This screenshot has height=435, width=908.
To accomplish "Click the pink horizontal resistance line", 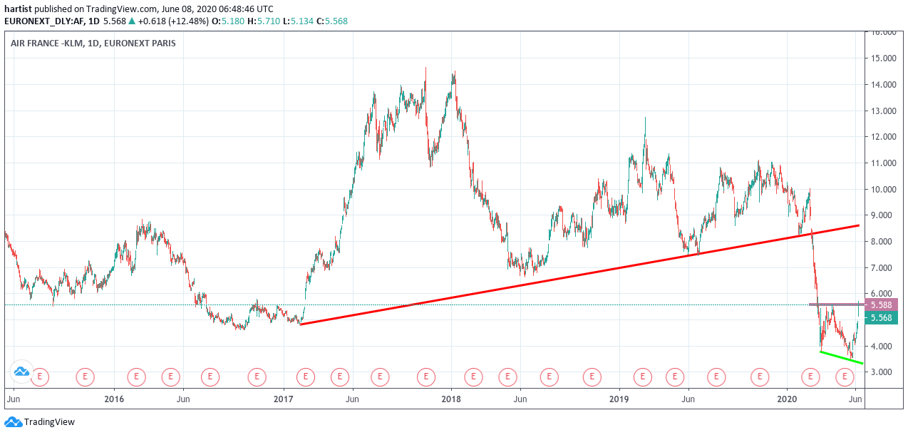I will click(x=835, y=304).
